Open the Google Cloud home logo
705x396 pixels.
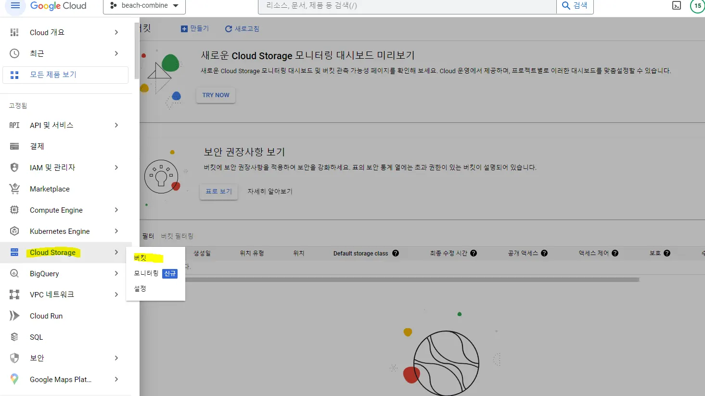[58, 6]
